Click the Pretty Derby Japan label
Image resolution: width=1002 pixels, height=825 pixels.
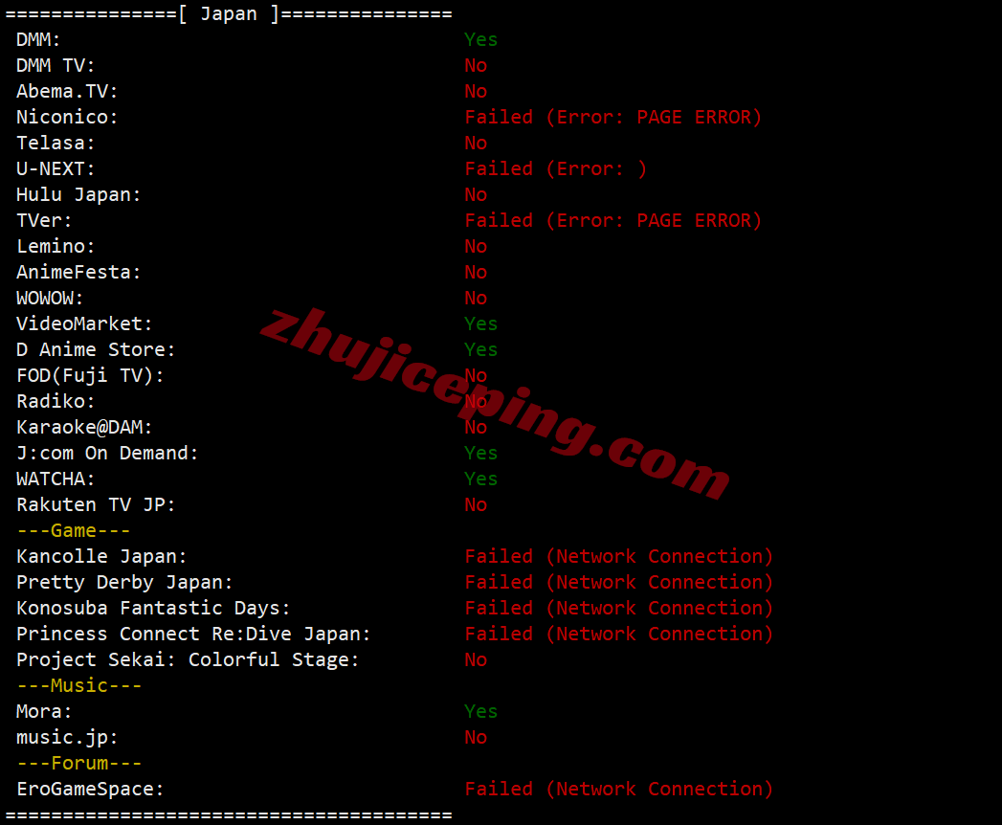(124, 582)
